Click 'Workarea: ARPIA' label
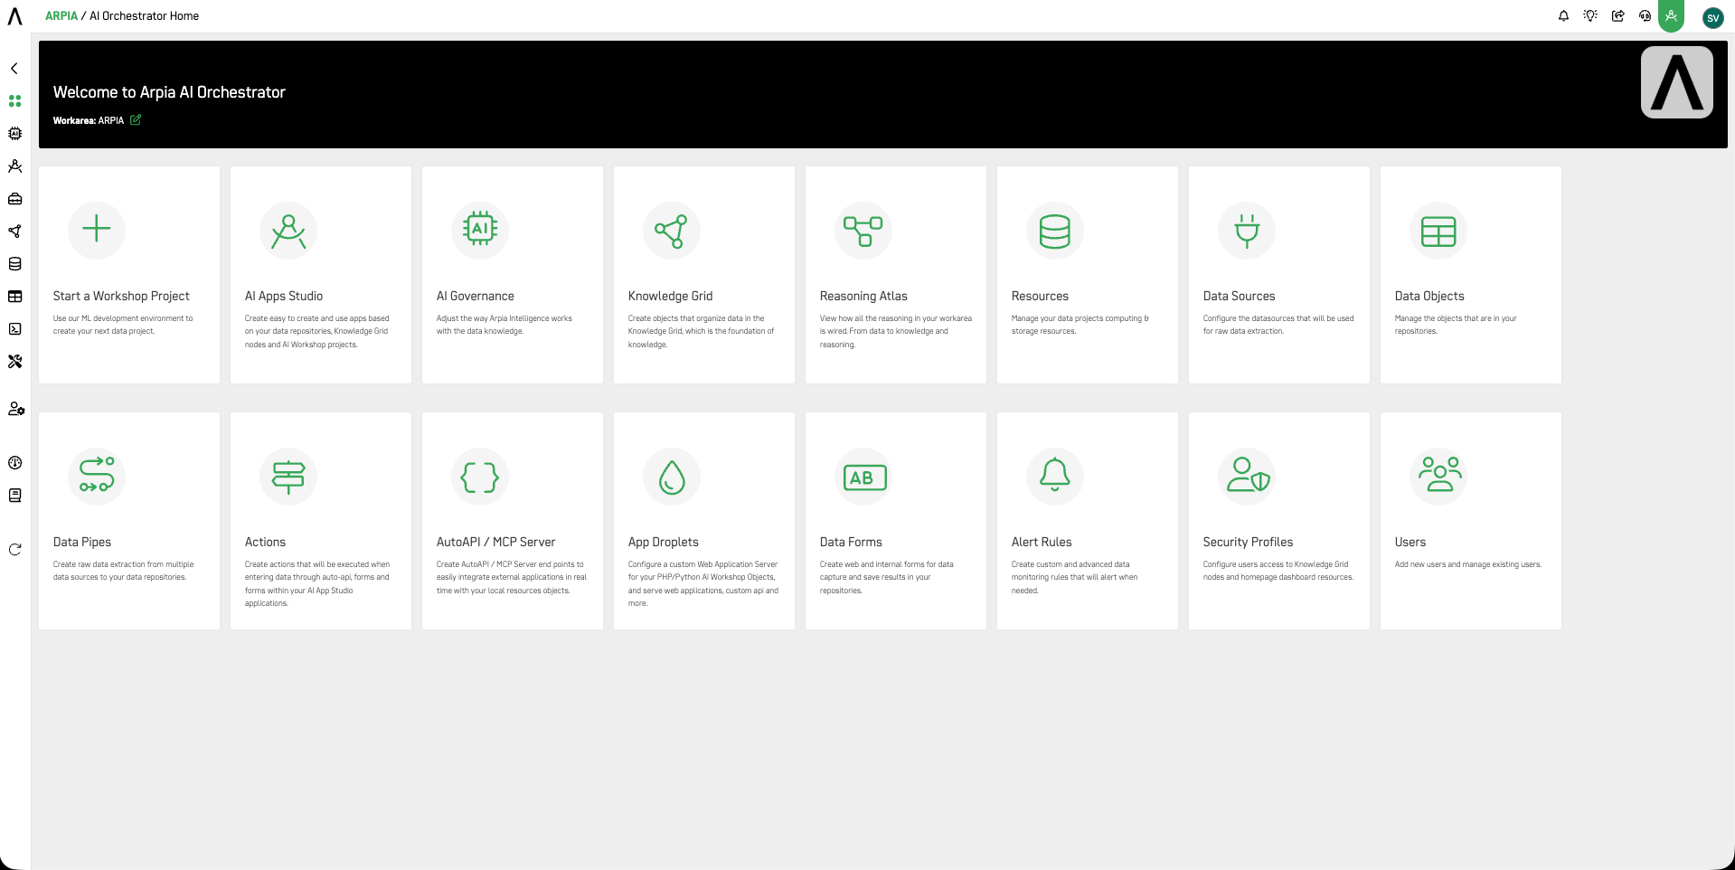This screenshot has height=870, width=1735. tap(89, 120)
